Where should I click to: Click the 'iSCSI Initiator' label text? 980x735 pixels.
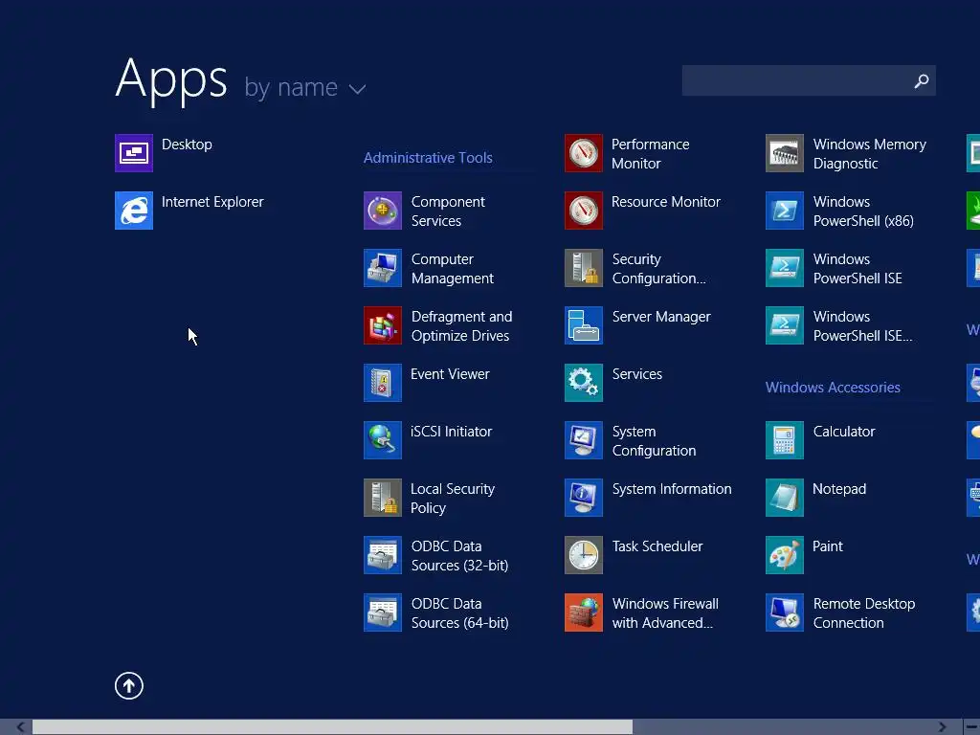452,432
